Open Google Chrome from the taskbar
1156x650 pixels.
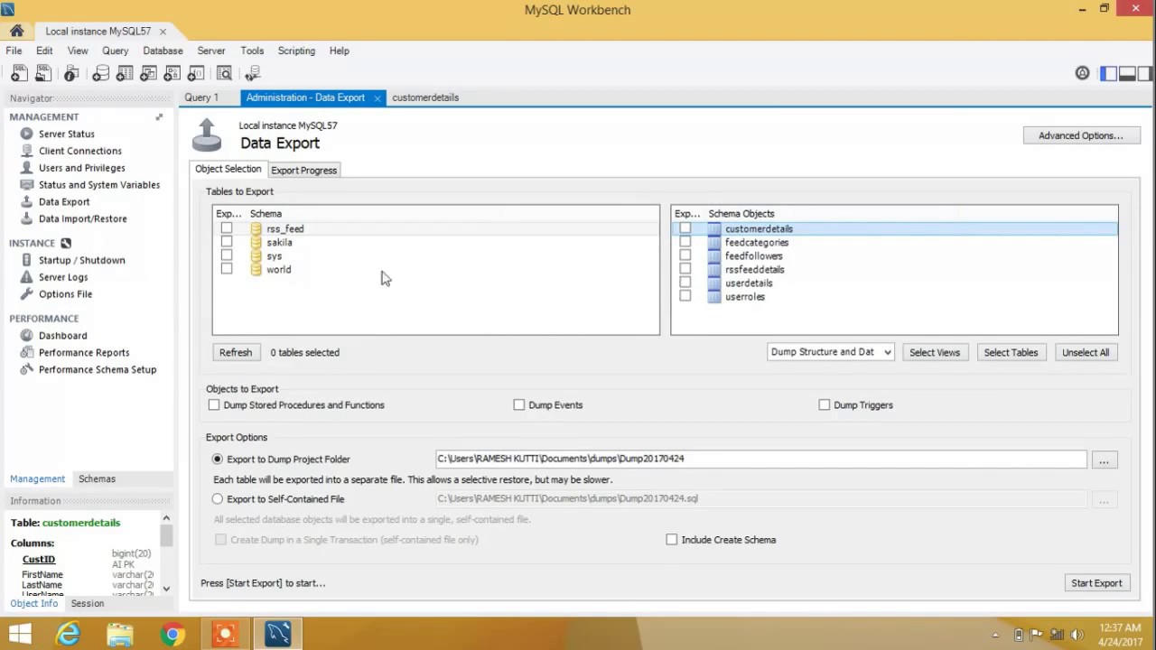(172, 635)
